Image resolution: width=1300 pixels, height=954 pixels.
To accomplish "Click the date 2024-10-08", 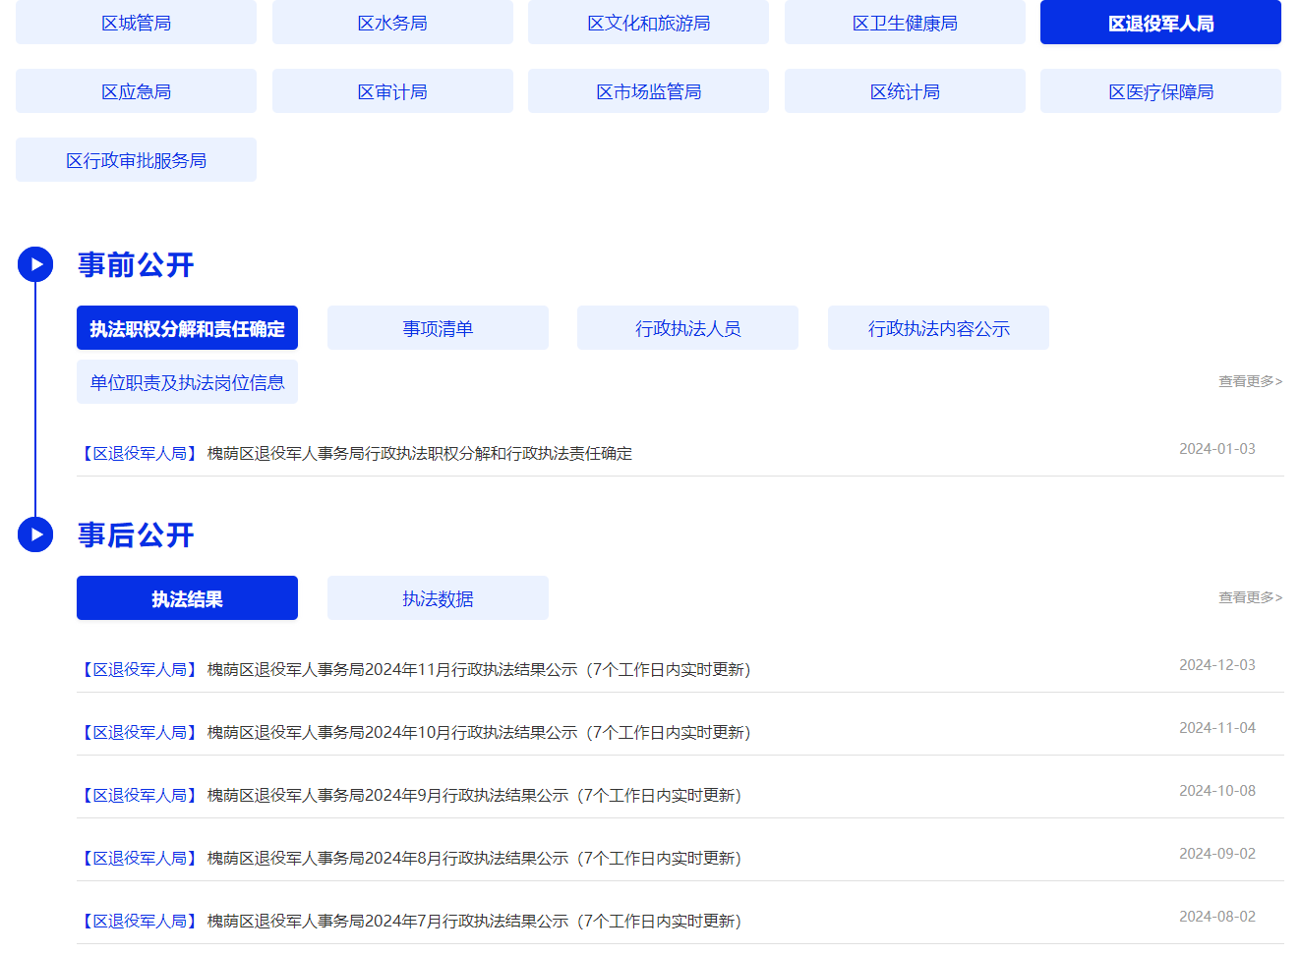I will (x=1217, y=791).
